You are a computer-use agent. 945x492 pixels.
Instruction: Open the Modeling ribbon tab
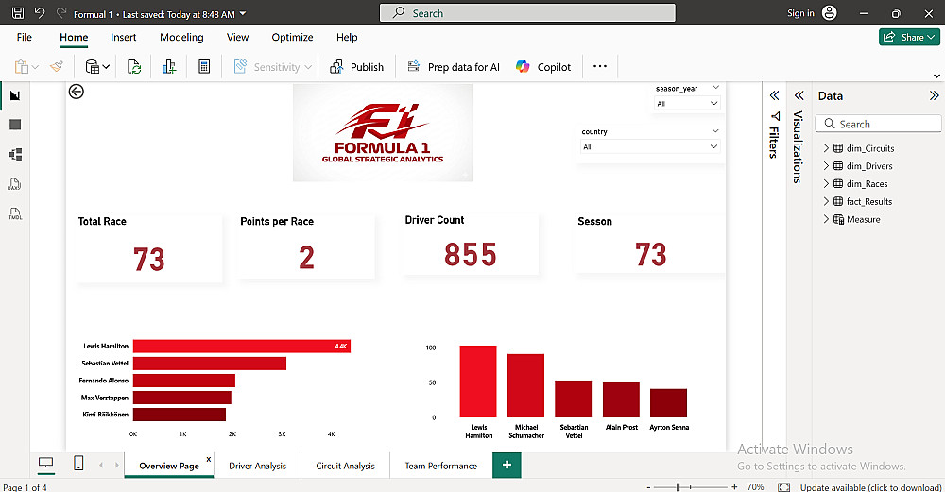coord(181,38)
